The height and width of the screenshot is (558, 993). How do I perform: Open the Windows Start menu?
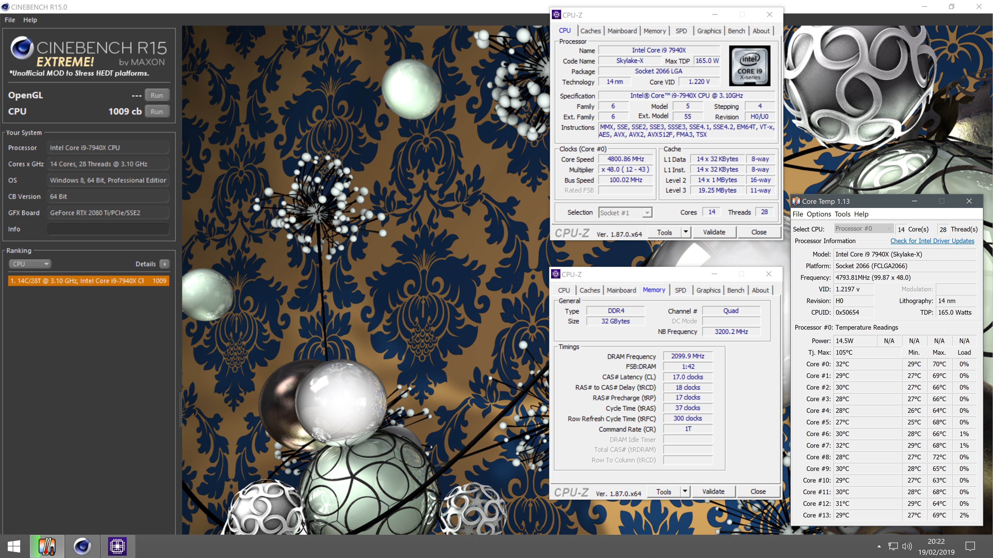coord(14,546)
